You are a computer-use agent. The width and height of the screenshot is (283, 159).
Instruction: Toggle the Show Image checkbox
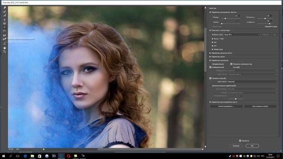[x=210, y=67]
